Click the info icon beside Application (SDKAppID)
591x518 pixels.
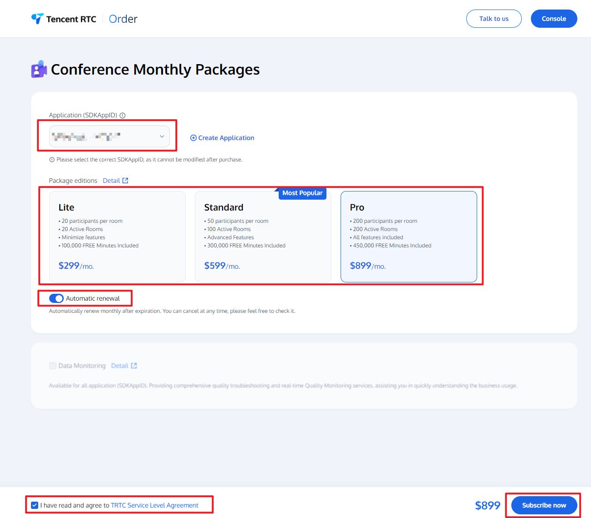(x=122, y=116)
